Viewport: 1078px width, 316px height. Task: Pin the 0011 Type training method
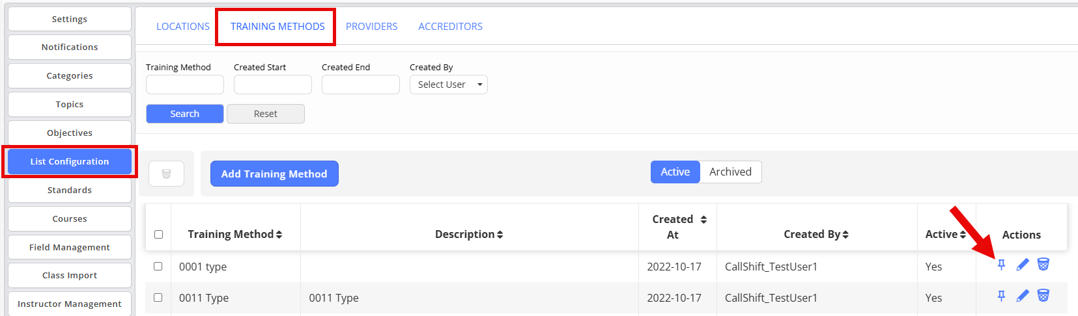[x=1002, y=295]
